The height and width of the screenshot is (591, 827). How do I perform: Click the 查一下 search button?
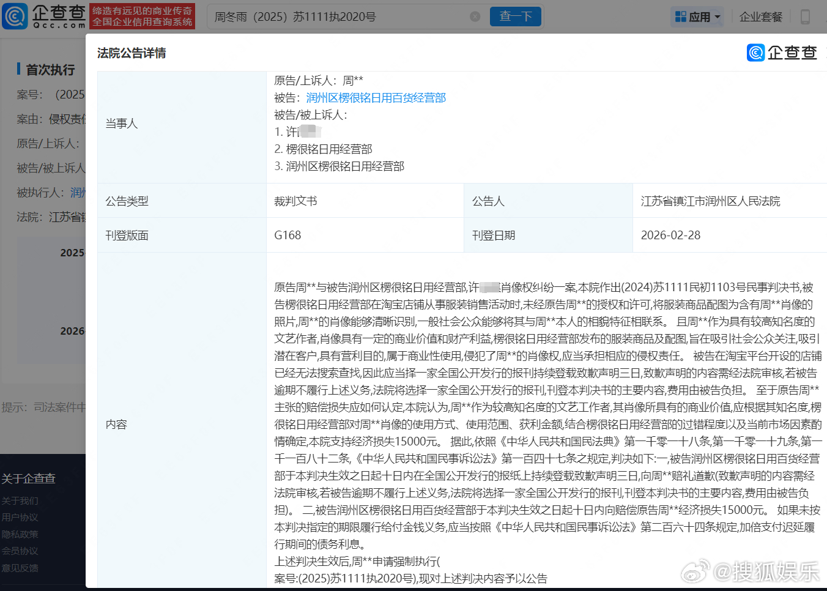[516, 17]
